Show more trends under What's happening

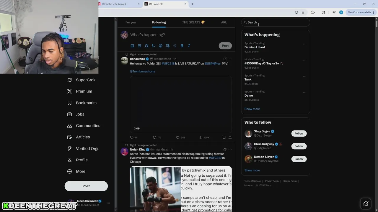click(x=252, y=109)
